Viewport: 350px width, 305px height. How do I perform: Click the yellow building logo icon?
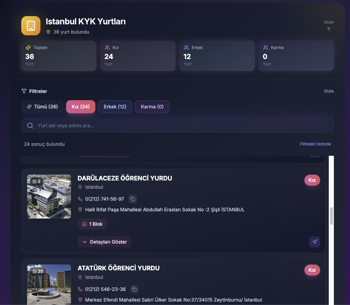click(x=31, y=26)
